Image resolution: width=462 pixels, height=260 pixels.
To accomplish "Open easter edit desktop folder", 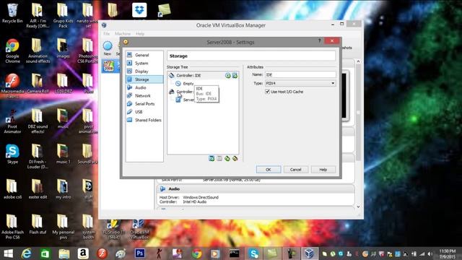I will tap(38, 189).
